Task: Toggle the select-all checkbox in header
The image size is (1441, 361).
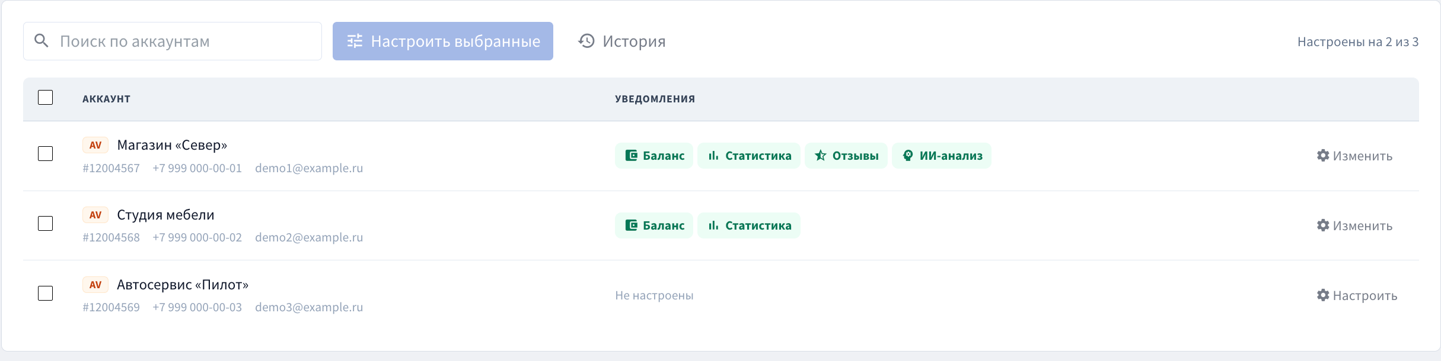Action: tap(46, 98)
